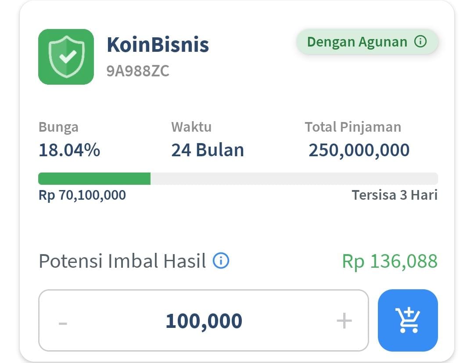
Task: Open the KoinBisnis loan title
Action: click(158, 45)
